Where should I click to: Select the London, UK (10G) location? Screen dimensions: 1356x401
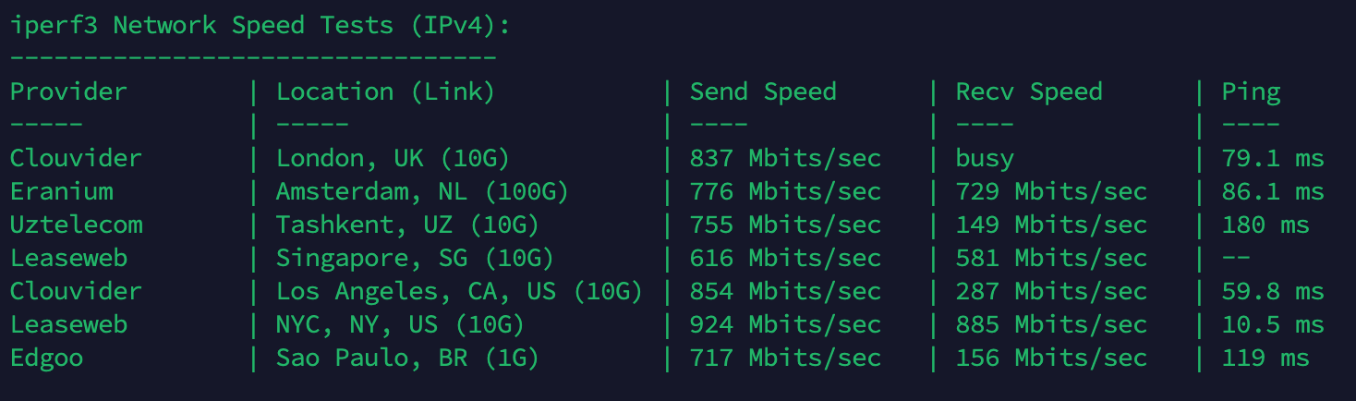point(393,158)
